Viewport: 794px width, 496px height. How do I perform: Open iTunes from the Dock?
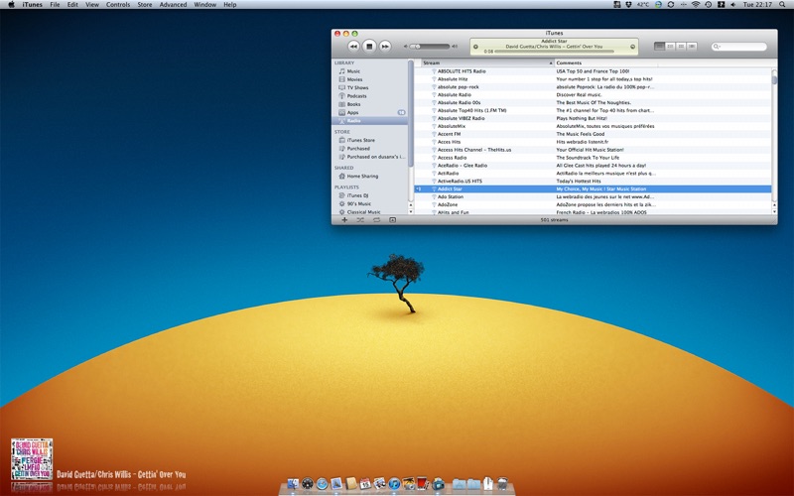click(x=394, y=484)
